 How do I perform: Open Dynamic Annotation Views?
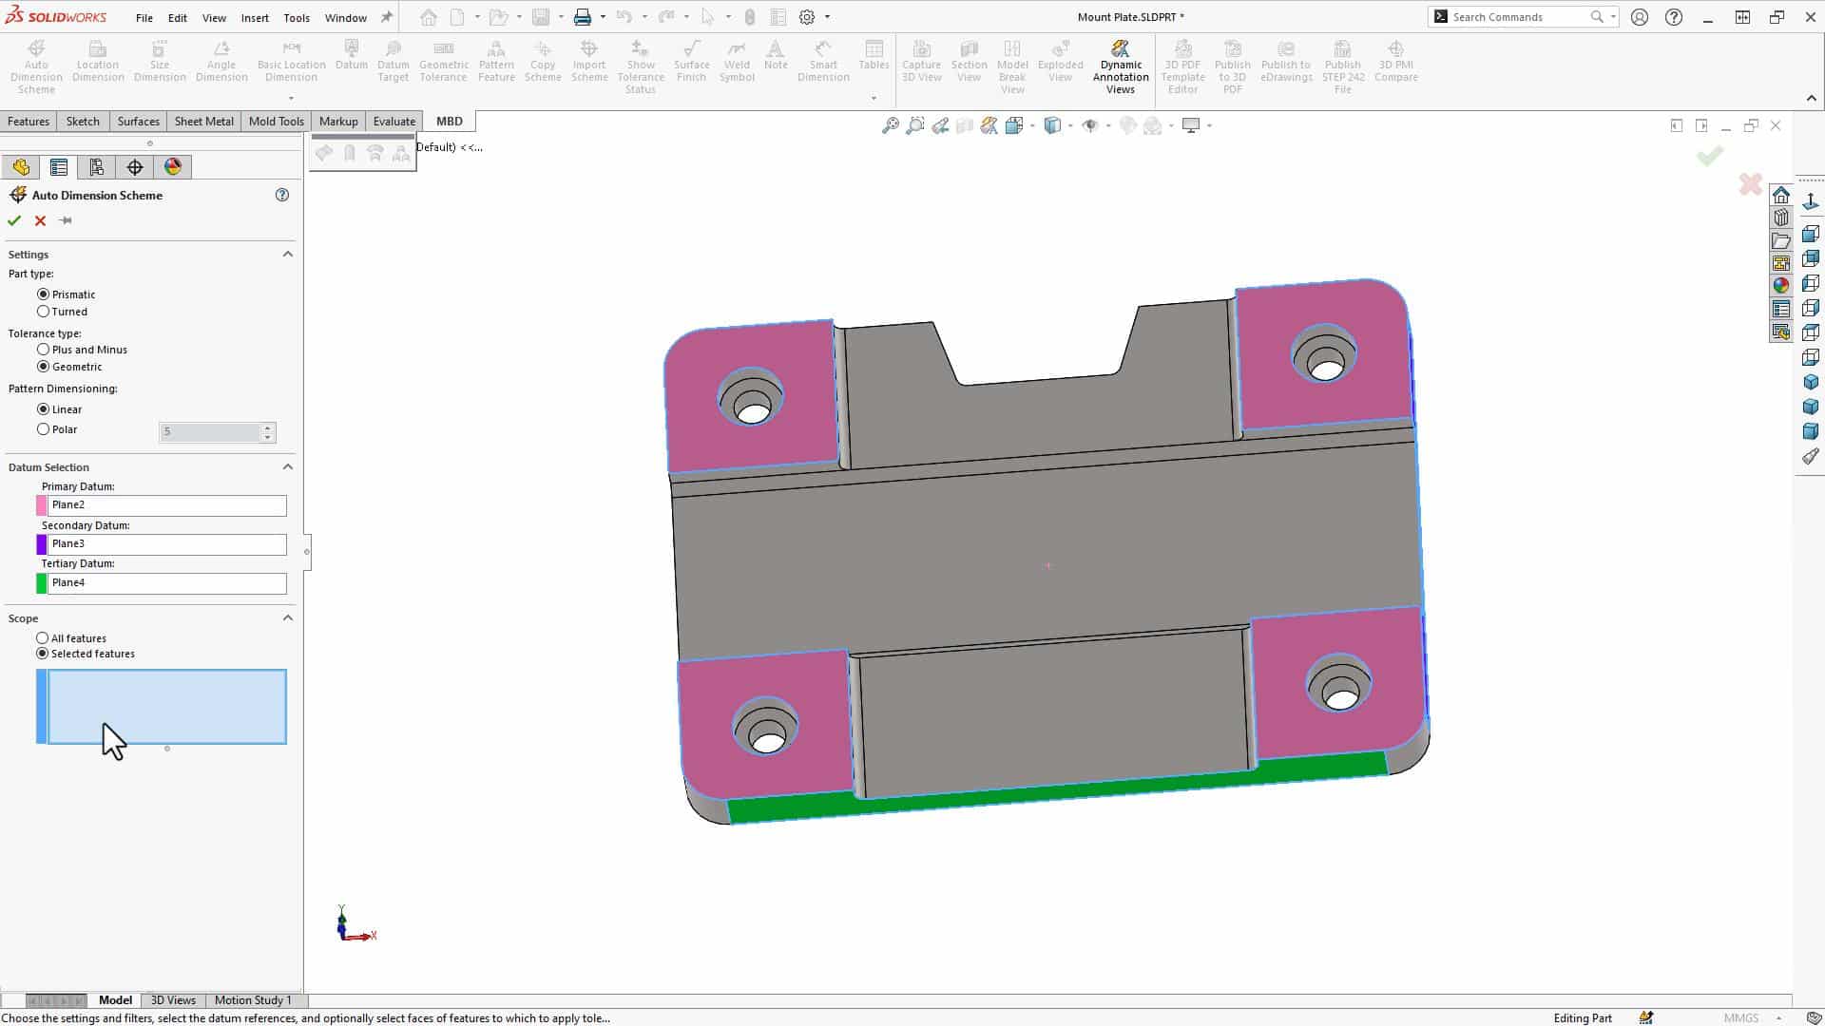point(1121,59)
